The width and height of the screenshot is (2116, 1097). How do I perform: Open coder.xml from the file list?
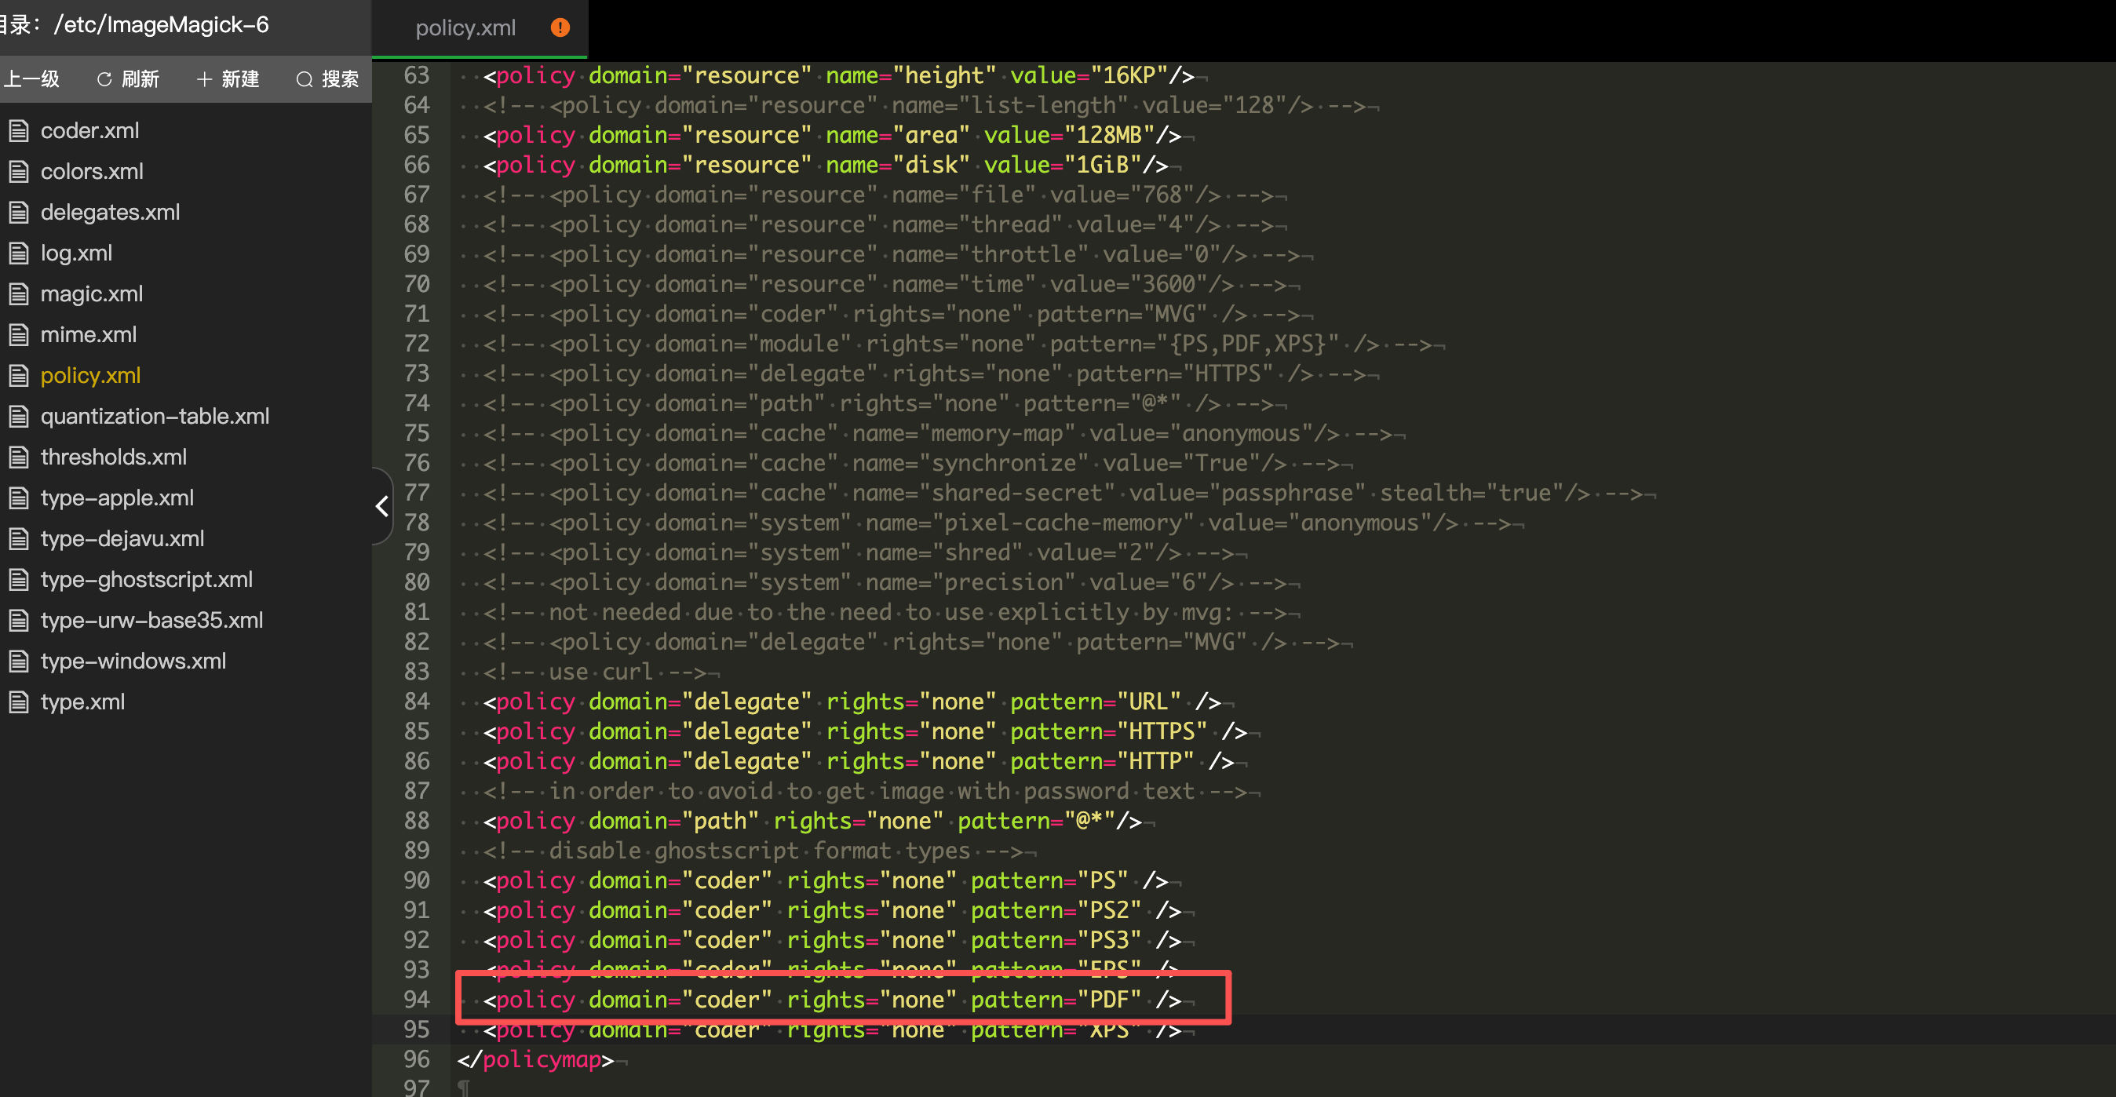pos(89,130)
